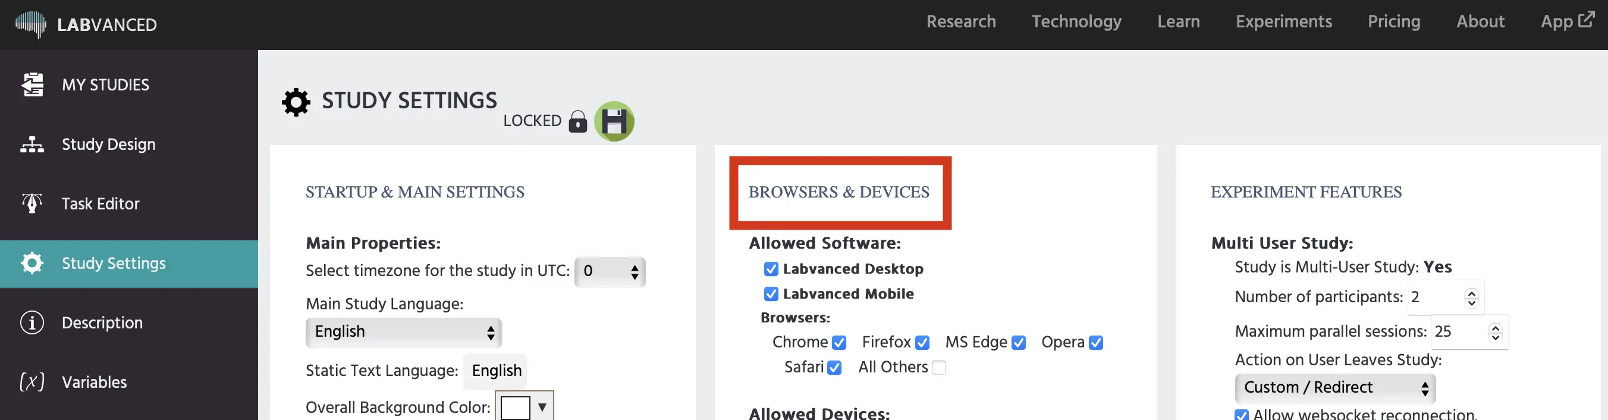1608x420 pixels.
Task: Open the Task Editor
Action: tap(100, 203)
